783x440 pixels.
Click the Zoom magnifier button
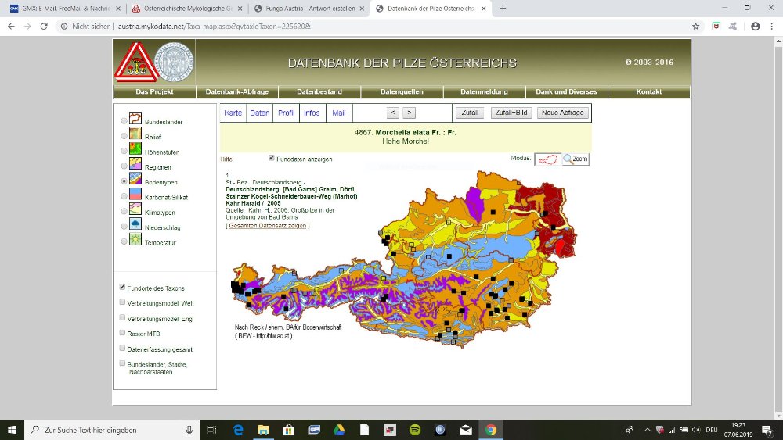point(576,159)
